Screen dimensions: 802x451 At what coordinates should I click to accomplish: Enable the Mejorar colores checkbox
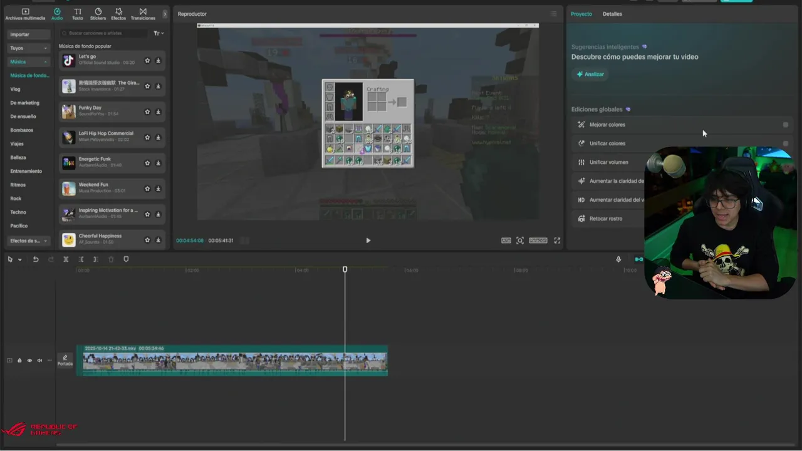[x=786, y=125]
